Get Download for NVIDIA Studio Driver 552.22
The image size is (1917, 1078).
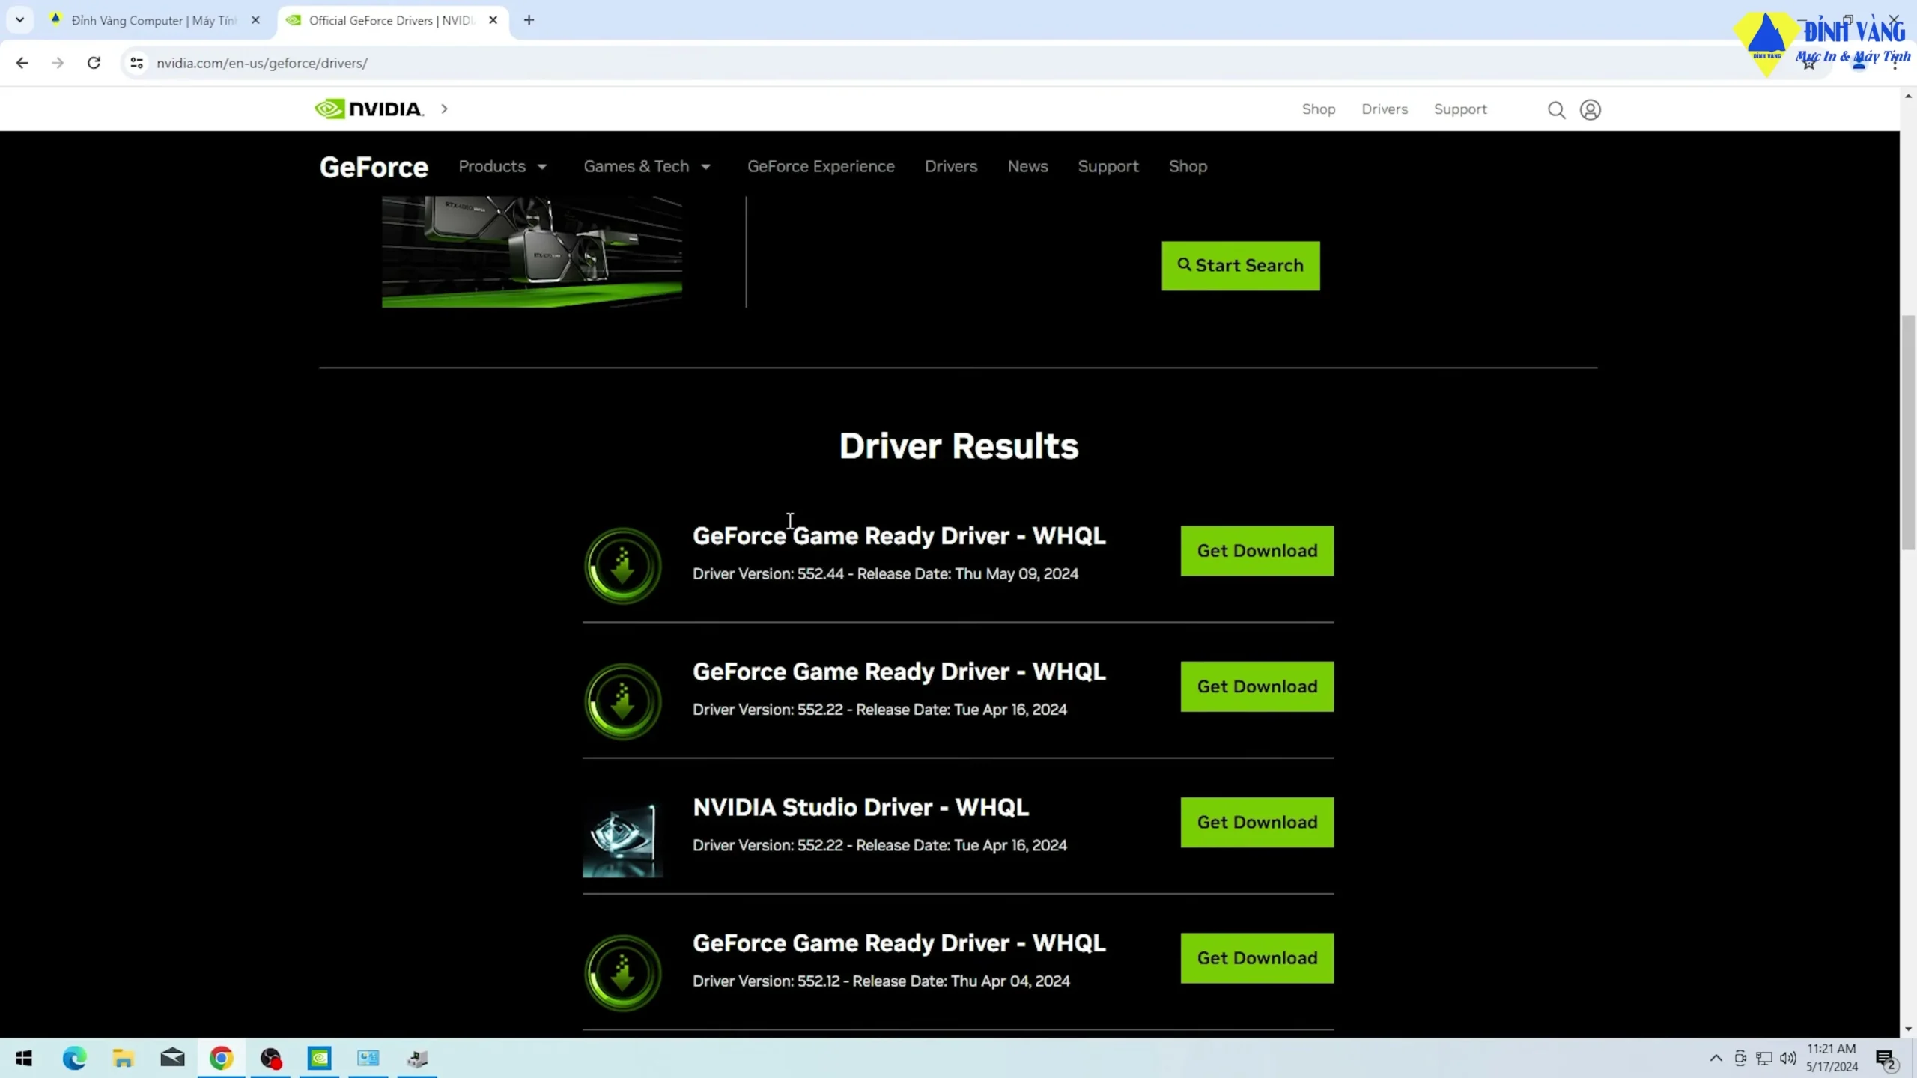(x=1257, y=823)
